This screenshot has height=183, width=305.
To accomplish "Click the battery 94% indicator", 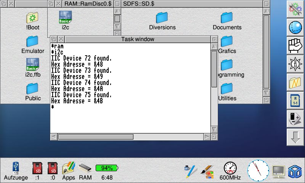I will (x=107, y=168).
